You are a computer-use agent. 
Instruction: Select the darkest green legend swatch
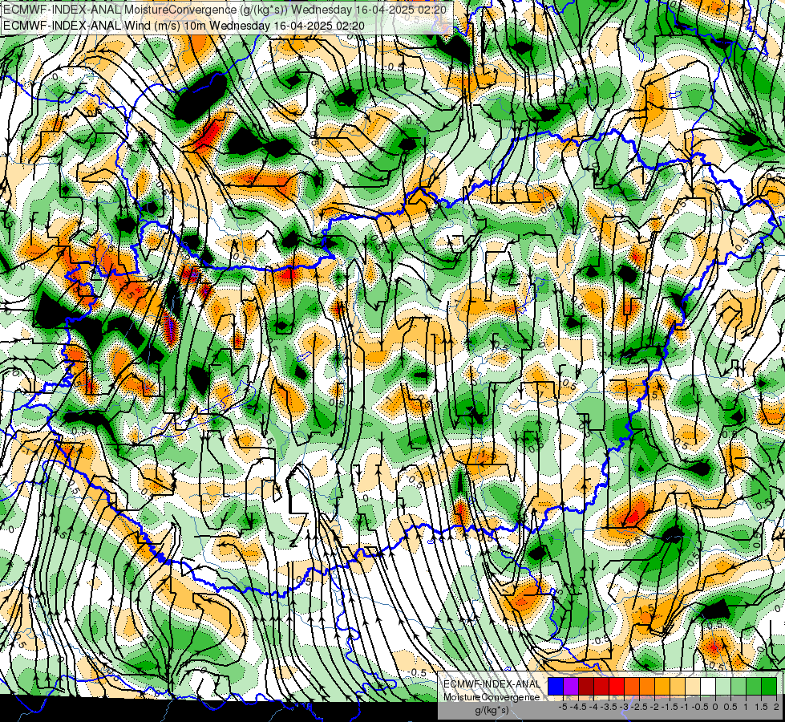point(769,686)
